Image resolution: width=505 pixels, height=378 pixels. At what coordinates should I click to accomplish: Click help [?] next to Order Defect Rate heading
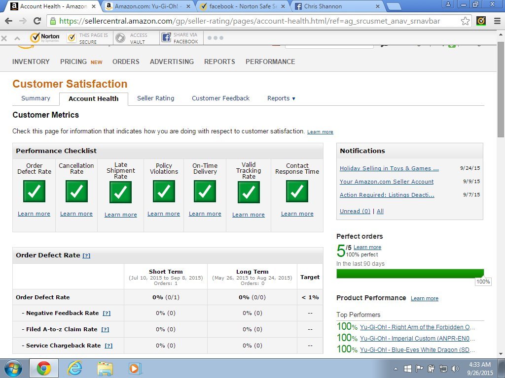tap(86, 255)
